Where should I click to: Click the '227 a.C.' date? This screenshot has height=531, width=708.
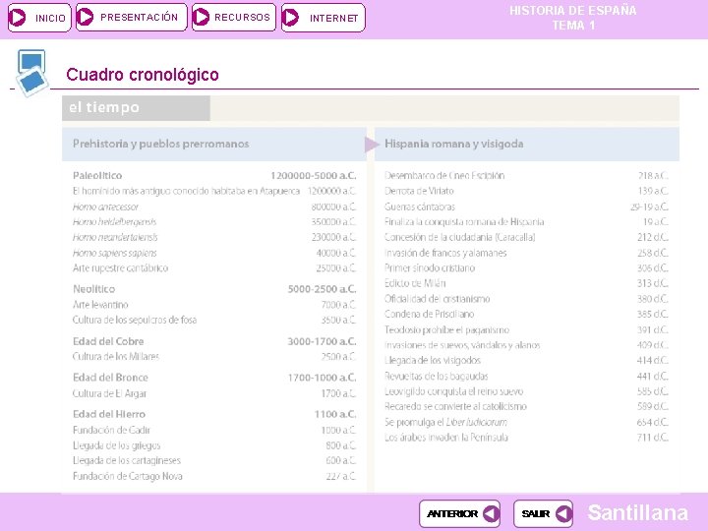(341, 476)
